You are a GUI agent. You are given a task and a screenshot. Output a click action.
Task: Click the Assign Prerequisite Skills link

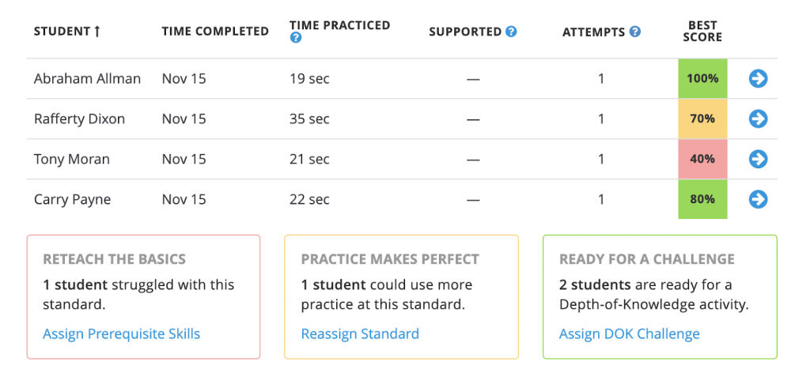pos(122,333)
